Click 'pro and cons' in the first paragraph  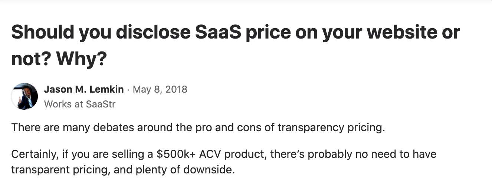(227, 128)
